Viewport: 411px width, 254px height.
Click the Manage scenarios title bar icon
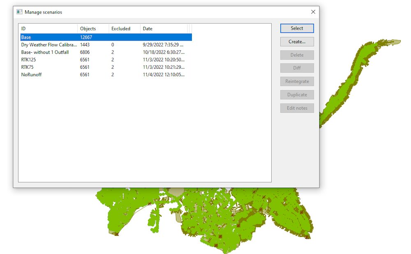(x=19, y=12)
